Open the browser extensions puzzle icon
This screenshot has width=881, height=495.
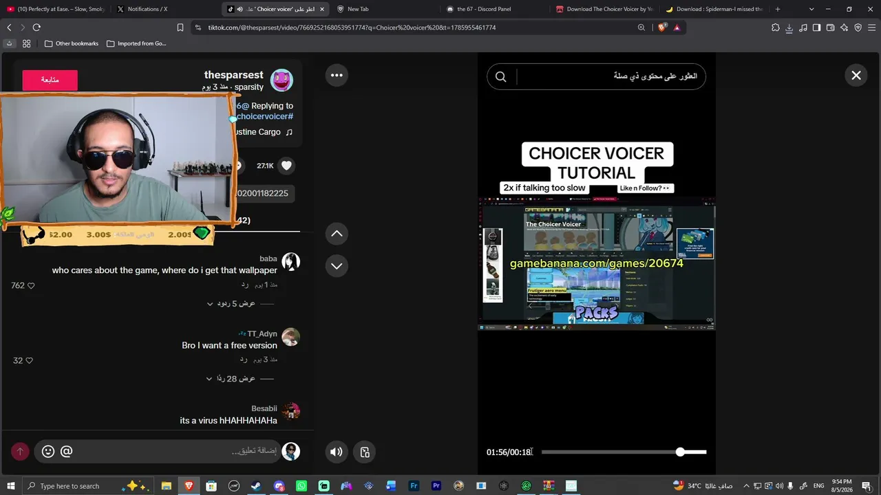(776, 27)
